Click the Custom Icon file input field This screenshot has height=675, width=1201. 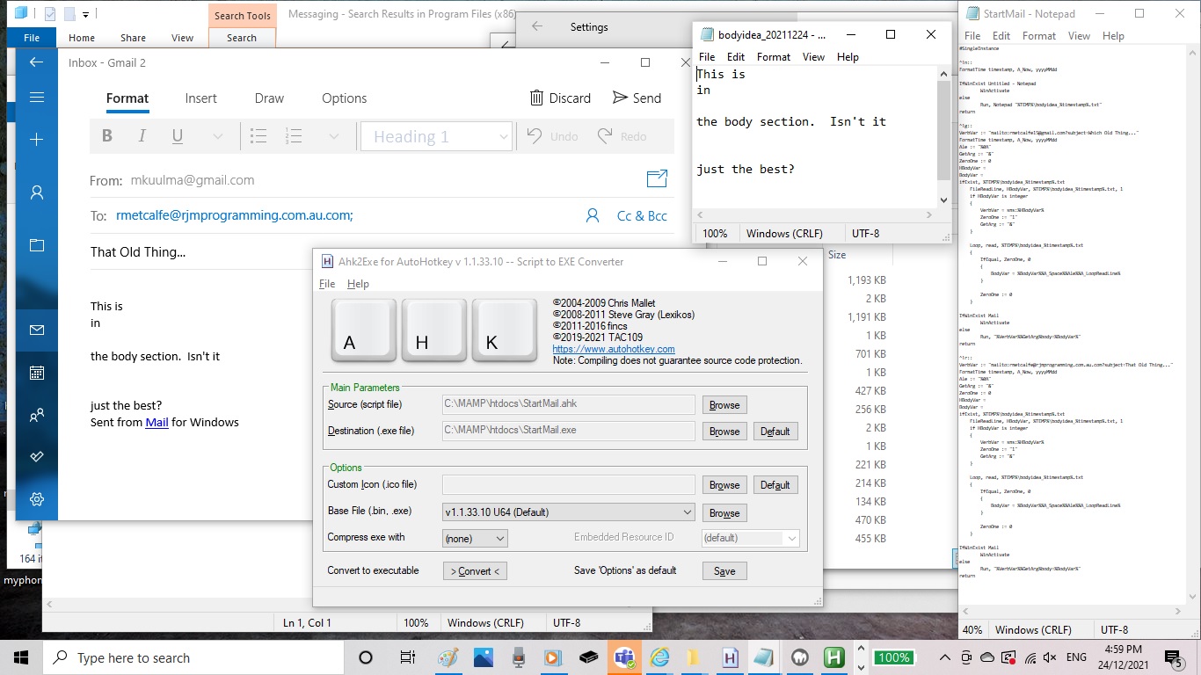point(568,484)
